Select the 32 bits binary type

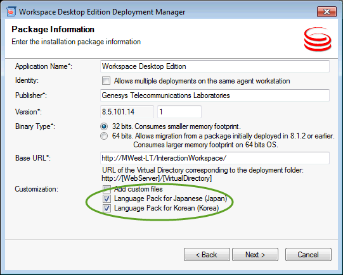click(x=104, y=126)
